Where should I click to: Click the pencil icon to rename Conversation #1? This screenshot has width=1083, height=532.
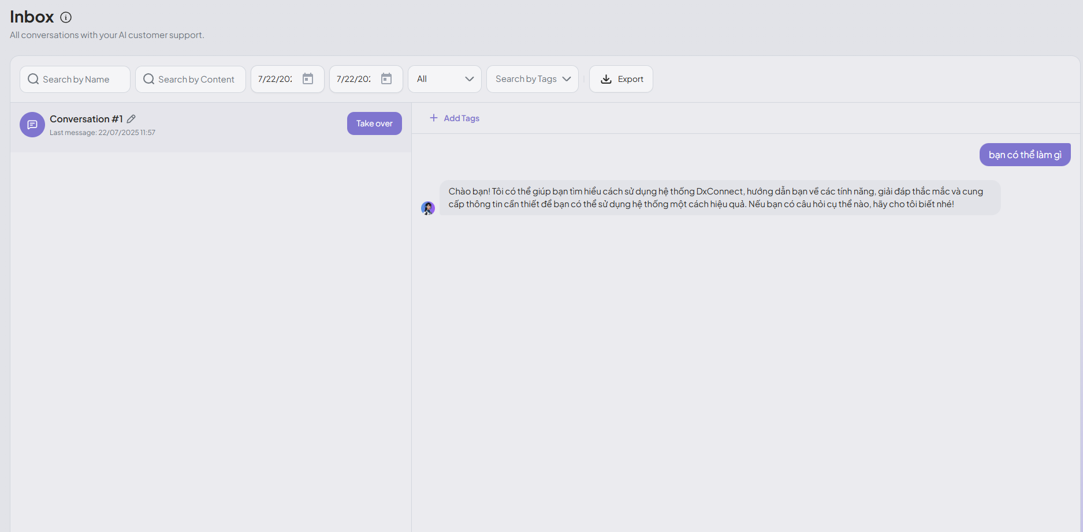point(131,119)
